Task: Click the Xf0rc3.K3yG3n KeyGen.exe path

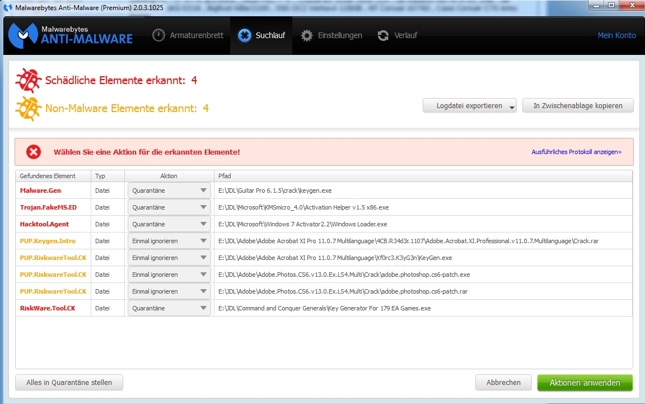Action: 335,258
